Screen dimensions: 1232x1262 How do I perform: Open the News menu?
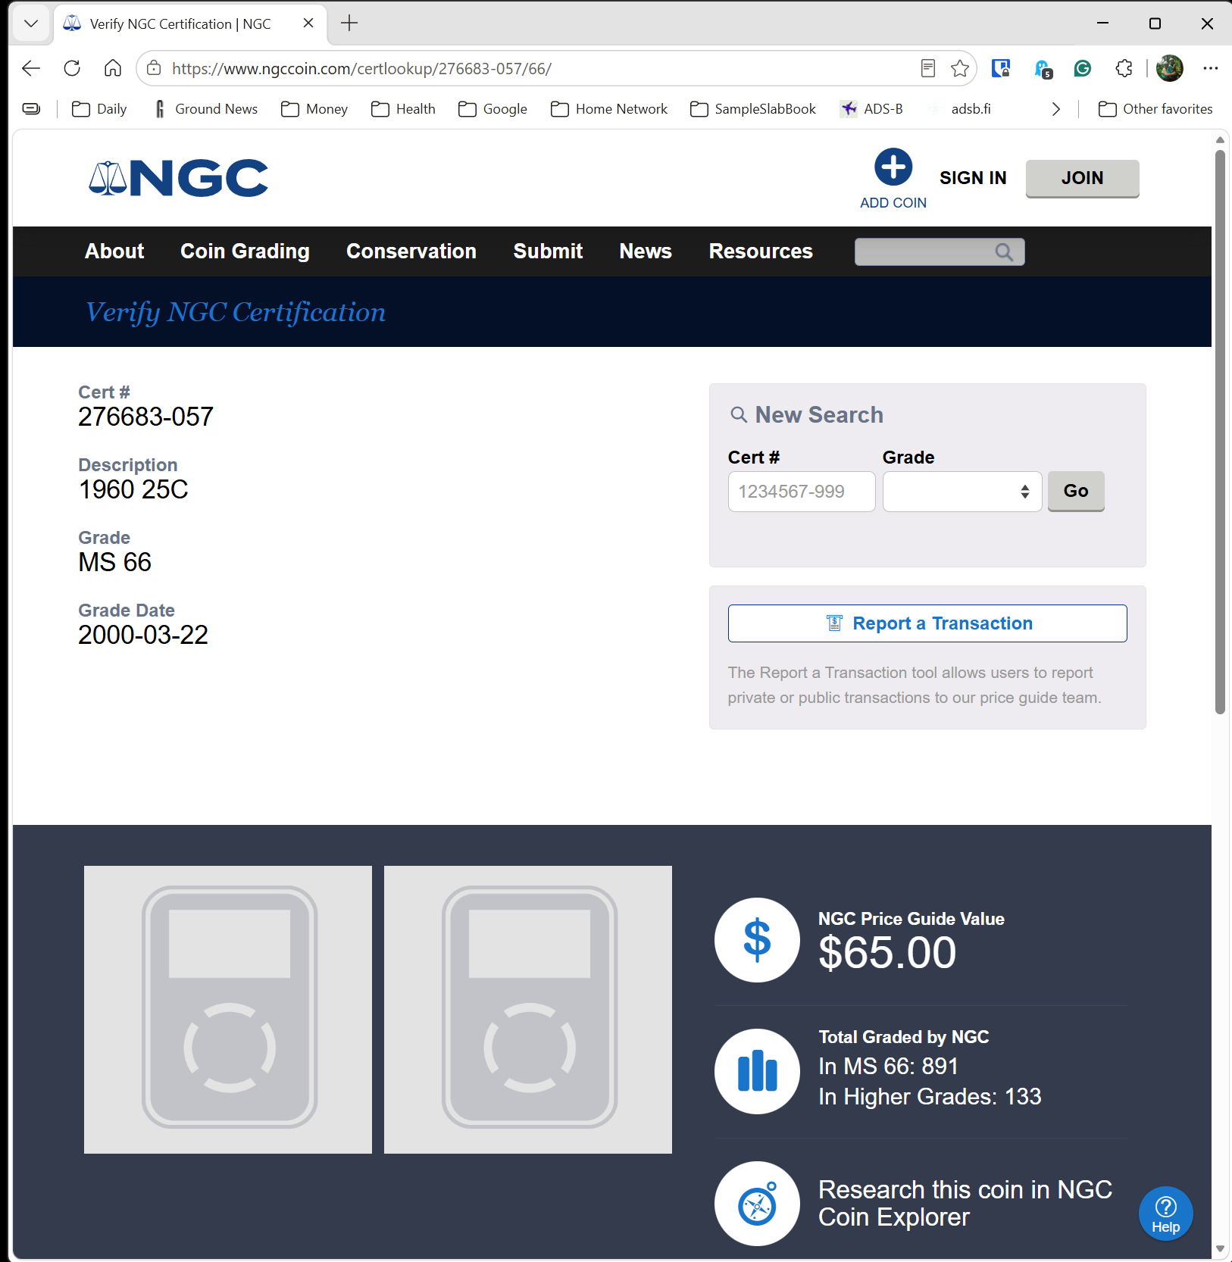point(646,251)
